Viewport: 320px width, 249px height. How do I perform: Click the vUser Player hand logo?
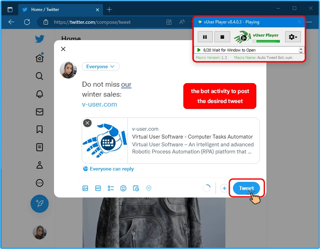(243, 37)
